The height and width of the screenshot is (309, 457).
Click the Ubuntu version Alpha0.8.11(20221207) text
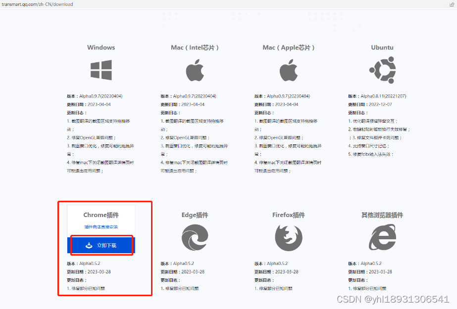(x=383, y=96)
